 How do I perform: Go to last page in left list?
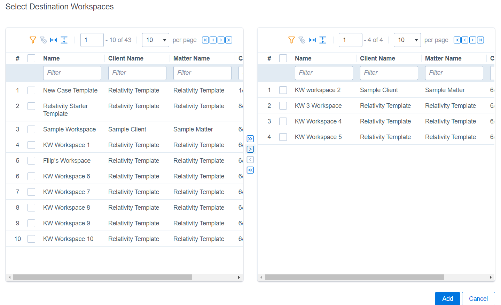tap(229, 40)
